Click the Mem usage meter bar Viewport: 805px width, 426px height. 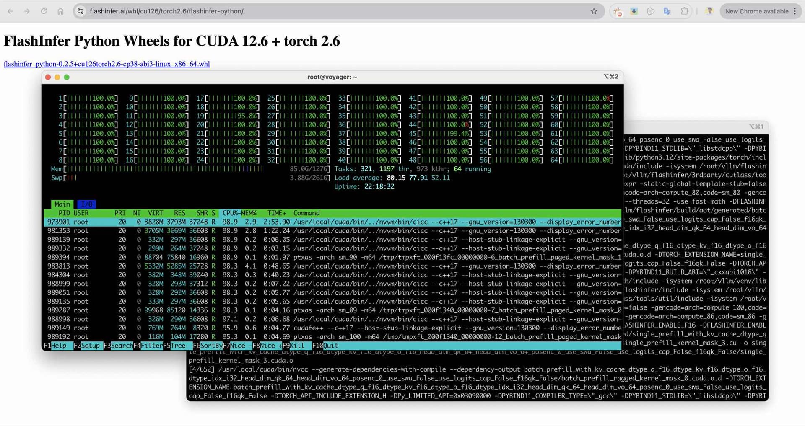pyautogui.click(x=164, y=169)
